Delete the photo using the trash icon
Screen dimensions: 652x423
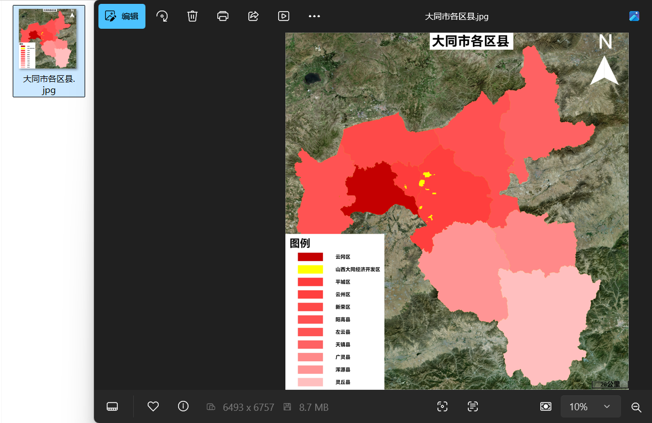click(x=192, y=16)
